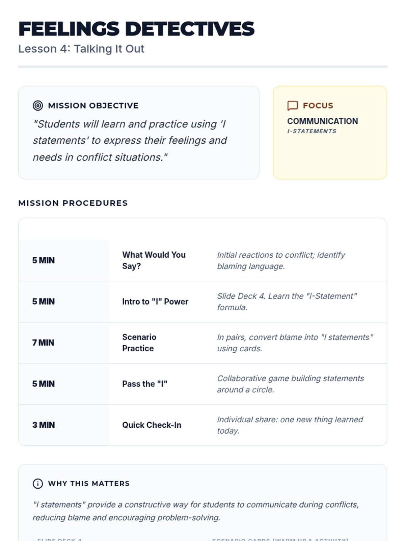Click the Intro to "I" Power activity
405x541 pixels.
click(155, 302)
